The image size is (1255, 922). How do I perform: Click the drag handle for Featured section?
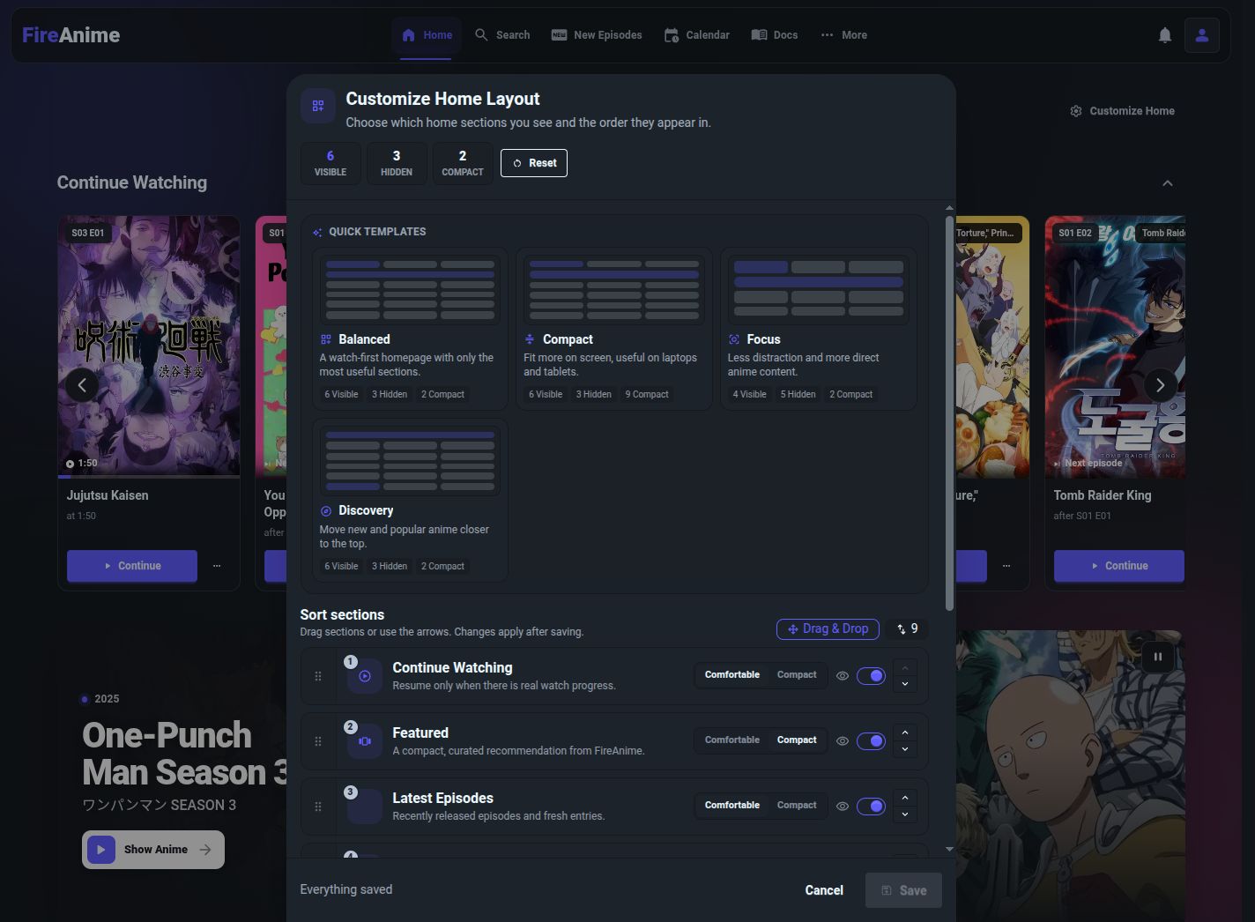[x=318, y=741]
